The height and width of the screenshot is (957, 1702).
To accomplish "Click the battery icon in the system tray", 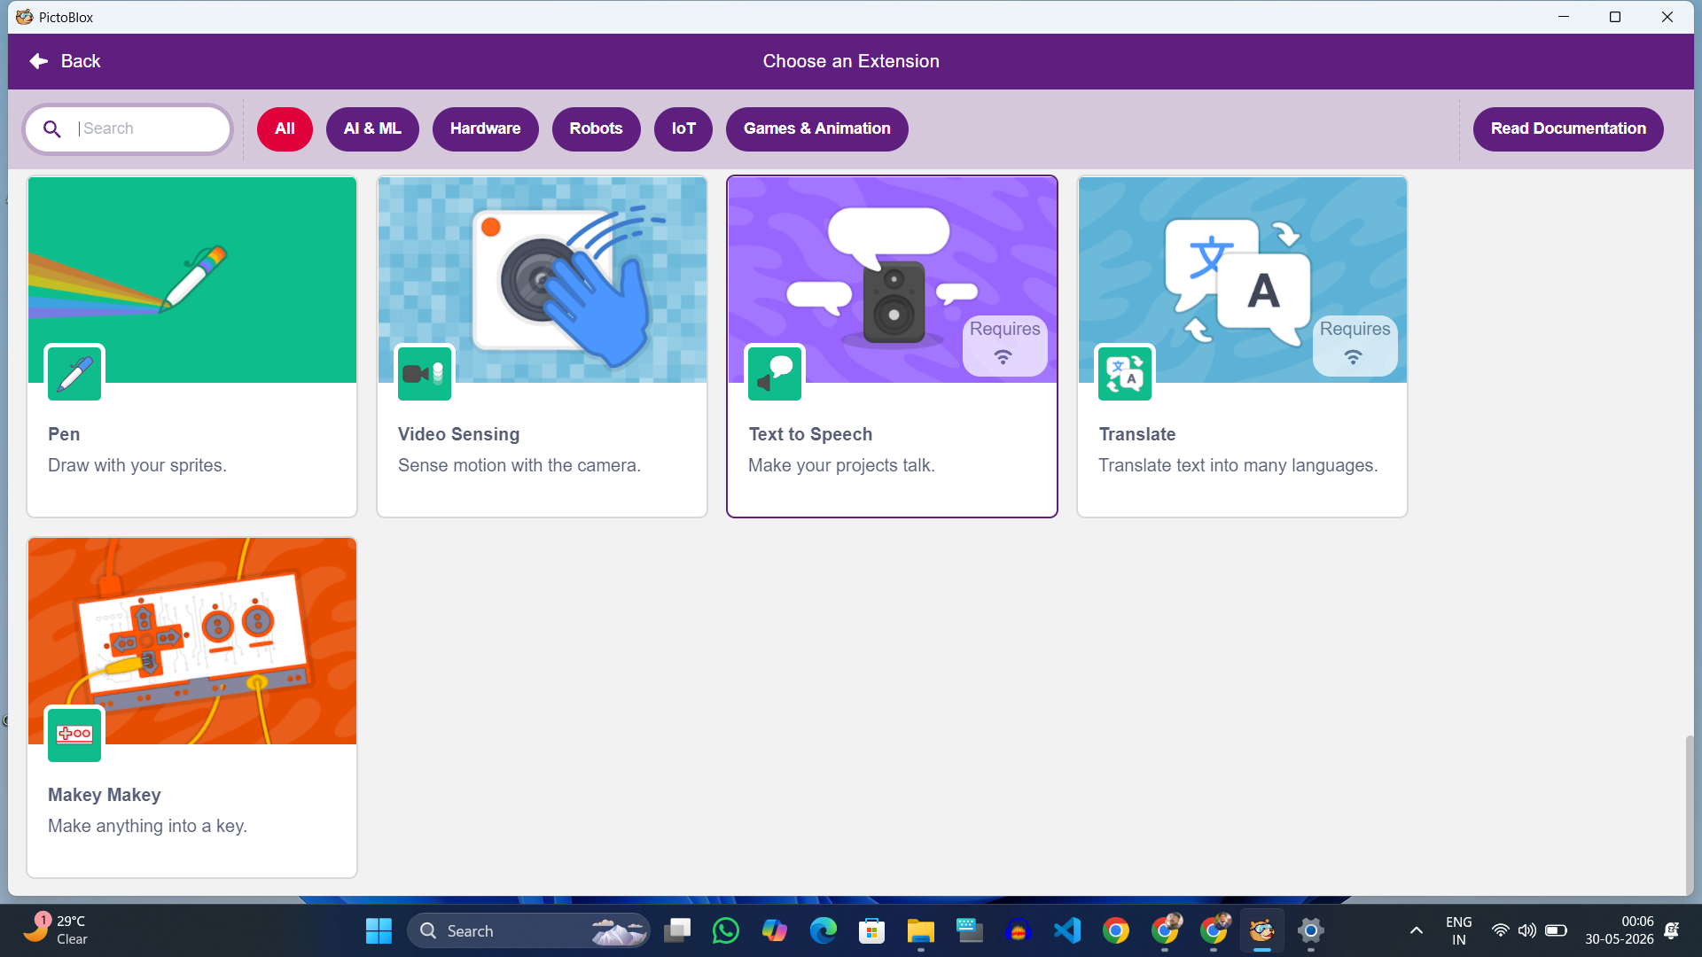I will pos(1556,930).
